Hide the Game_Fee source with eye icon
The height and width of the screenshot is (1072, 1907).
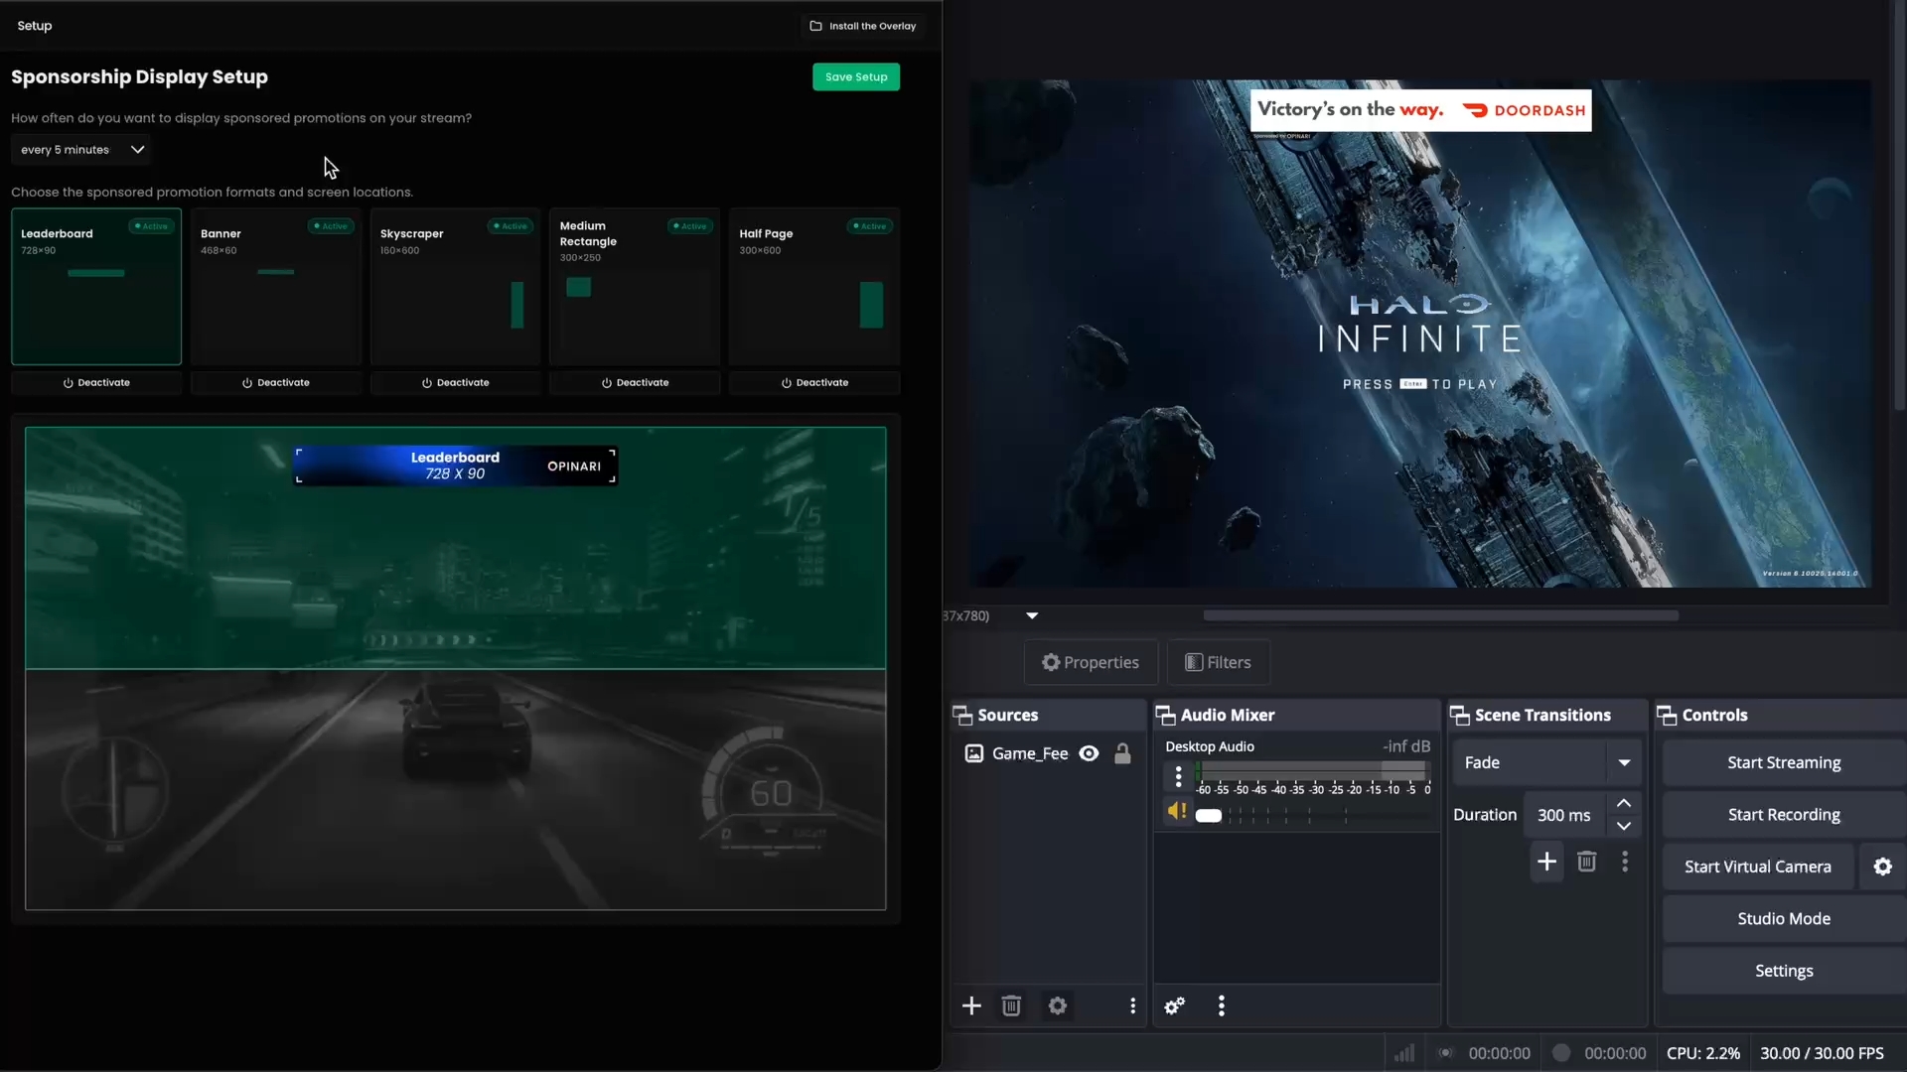point(1089,753)
